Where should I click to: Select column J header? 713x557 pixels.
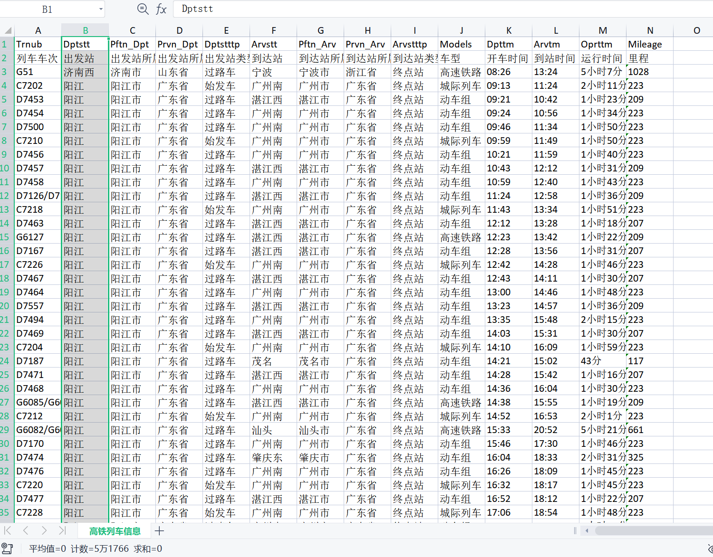(x=462, y=30)
